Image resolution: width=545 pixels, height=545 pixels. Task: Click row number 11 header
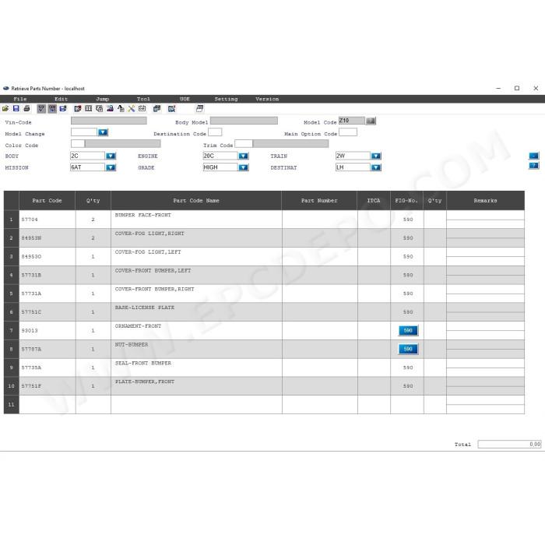click(x=11, y=405)
